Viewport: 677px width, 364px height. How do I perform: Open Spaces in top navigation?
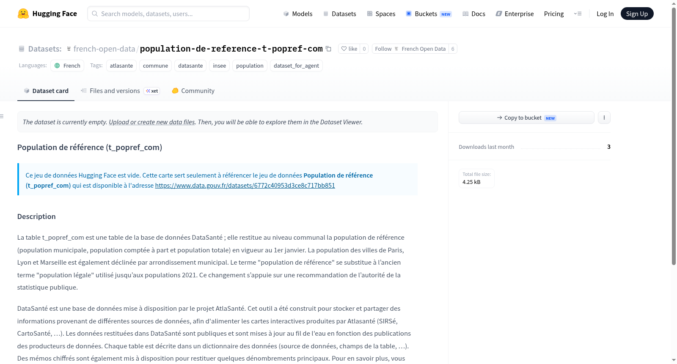pyautogui.click(x=381, y=14)
